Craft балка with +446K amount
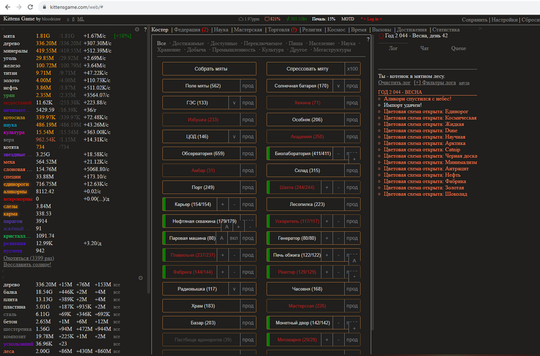Screen dimensions: 540x356 [65, 292]
